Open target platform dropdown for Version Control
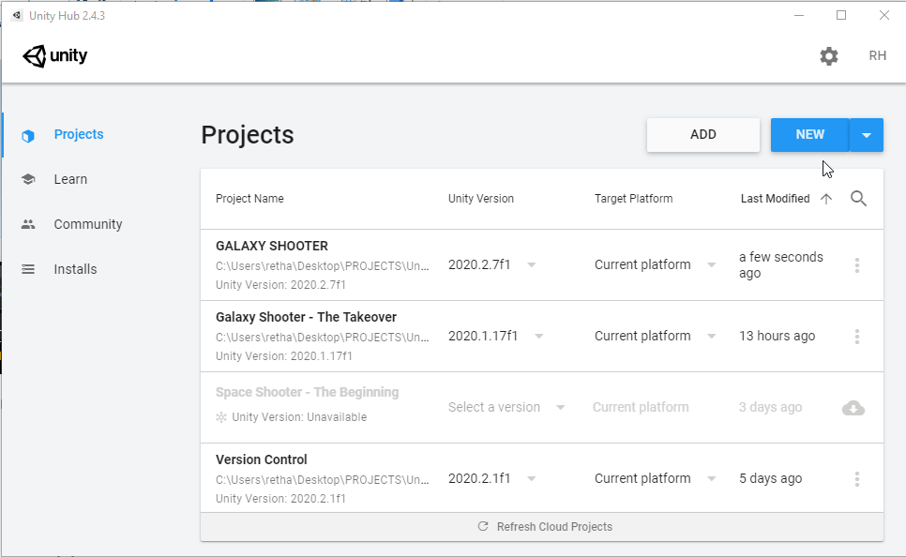 point(711,478)
